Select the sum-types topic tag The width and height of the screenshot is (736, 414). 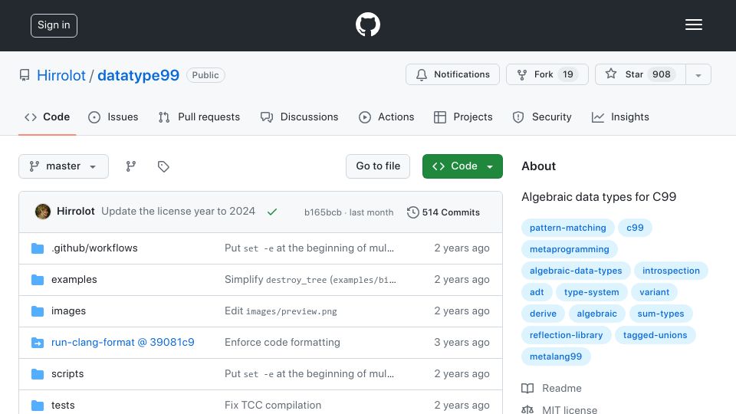coord(661,314)
